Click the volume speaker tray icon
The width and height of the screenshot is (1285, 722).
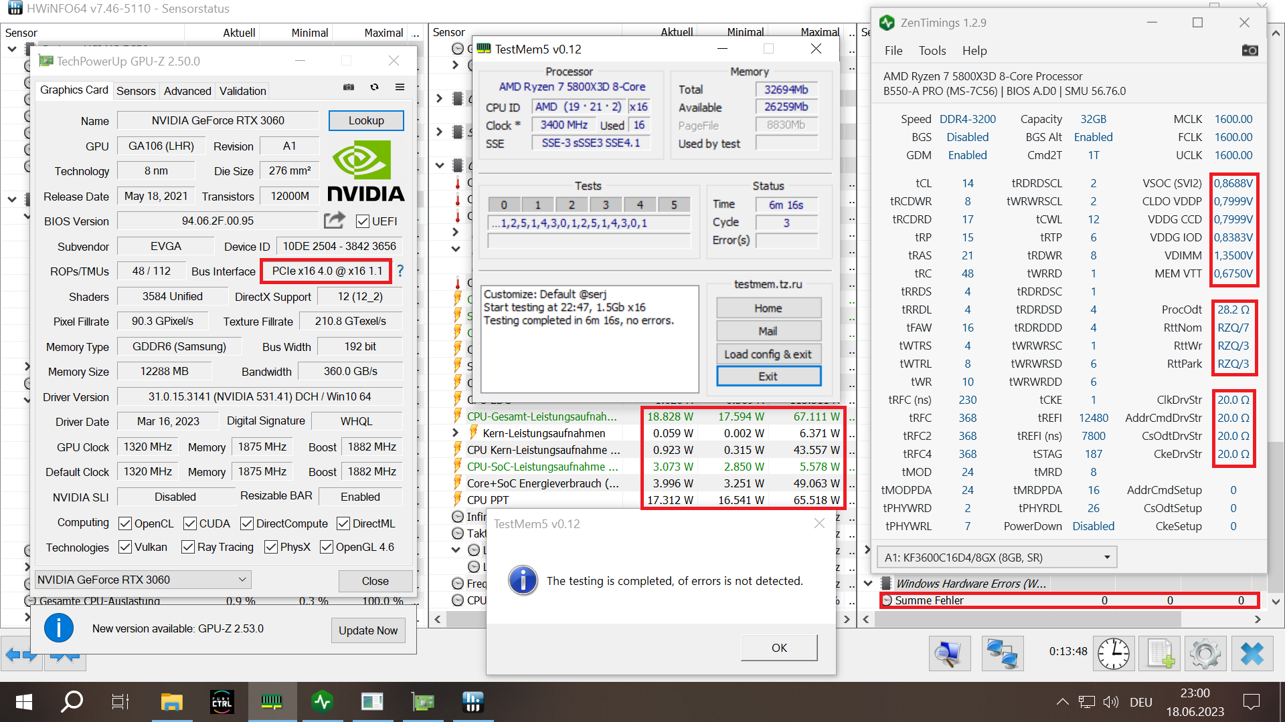pyautogui.click(x=1111, y=702)
